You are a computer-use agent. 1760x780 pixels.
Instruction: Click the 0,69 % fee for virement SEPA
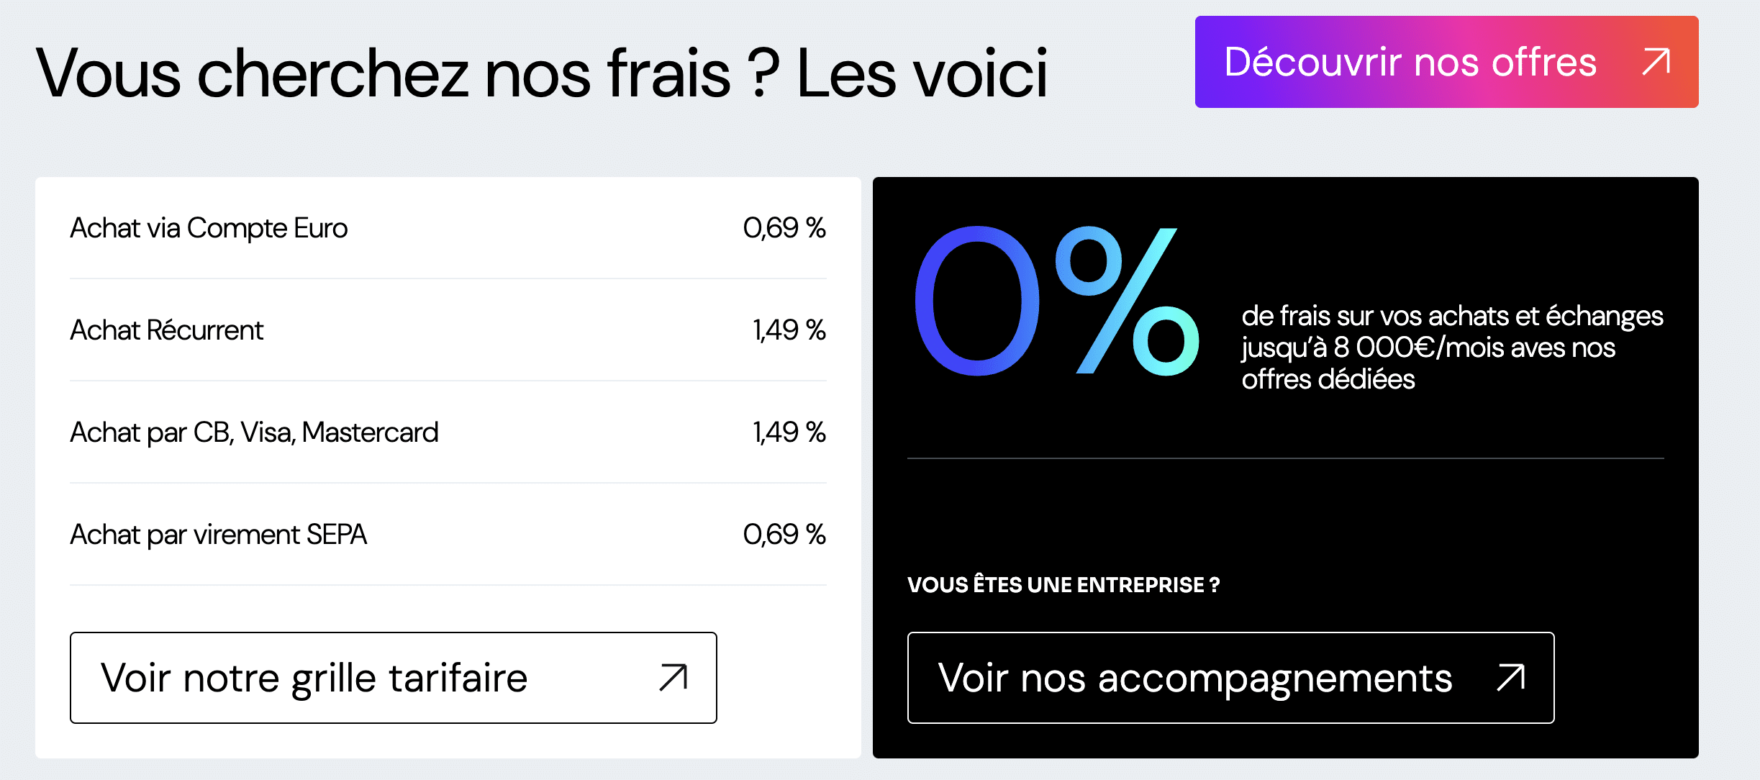(x=784, y=535)
